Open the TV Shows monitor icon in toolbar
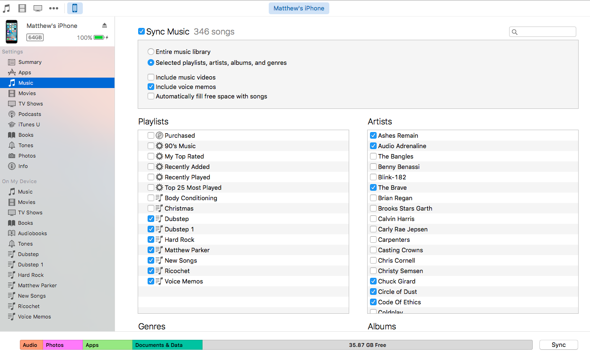The image size is (590, 354). point(38,8)
